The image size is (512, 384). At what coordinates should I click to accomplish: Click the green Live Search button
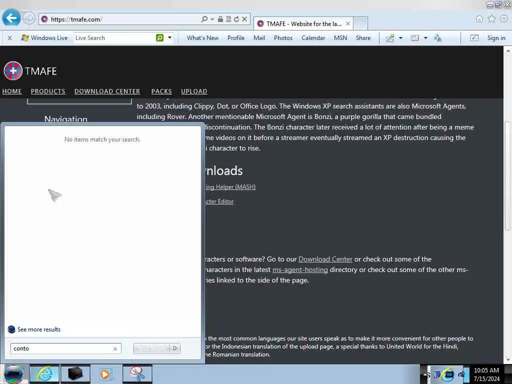pyautogui.click(x=159, y=38)
